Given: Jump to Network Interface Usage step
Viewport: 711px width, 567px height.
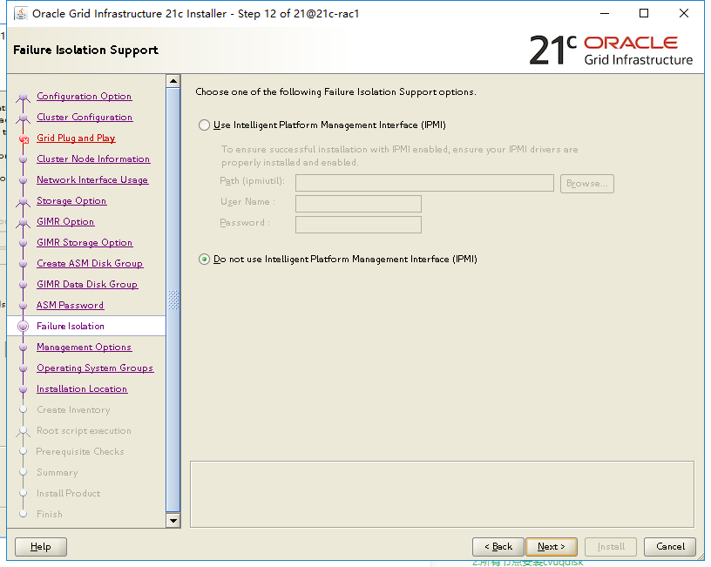Looking at the screenshot, I should [x=92, y=179].
